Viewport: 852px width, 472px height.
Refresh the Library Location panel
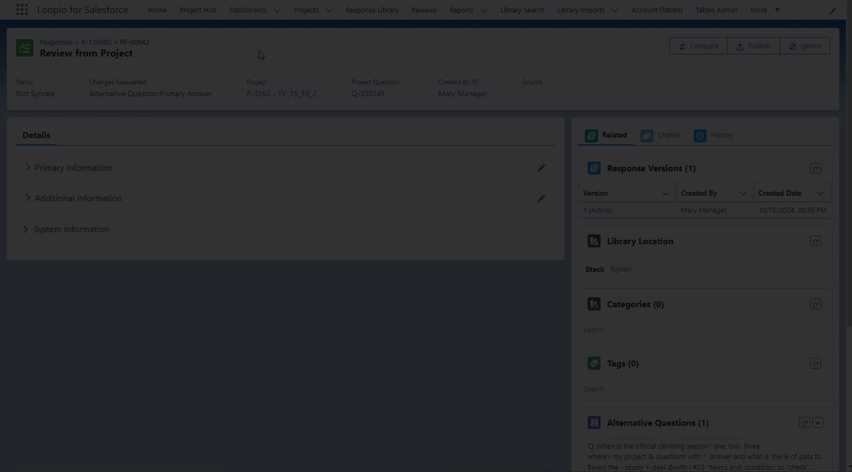pyautogui.click(x=815, y=241)
